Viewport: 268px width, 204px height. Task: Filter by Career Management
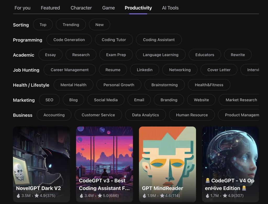(x=70, y=70)
